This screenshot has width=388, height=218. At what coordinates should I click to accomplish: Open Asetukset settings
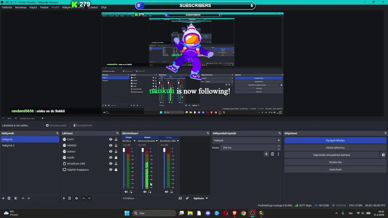[335, 169]
